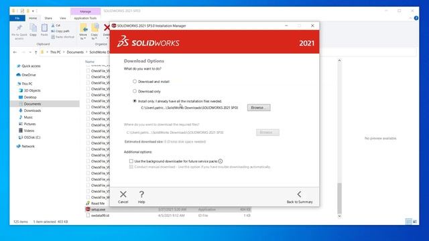Click the chevron after Documents in address bar
This screenshot has height=241, width=429.
[x=86, y=52]
